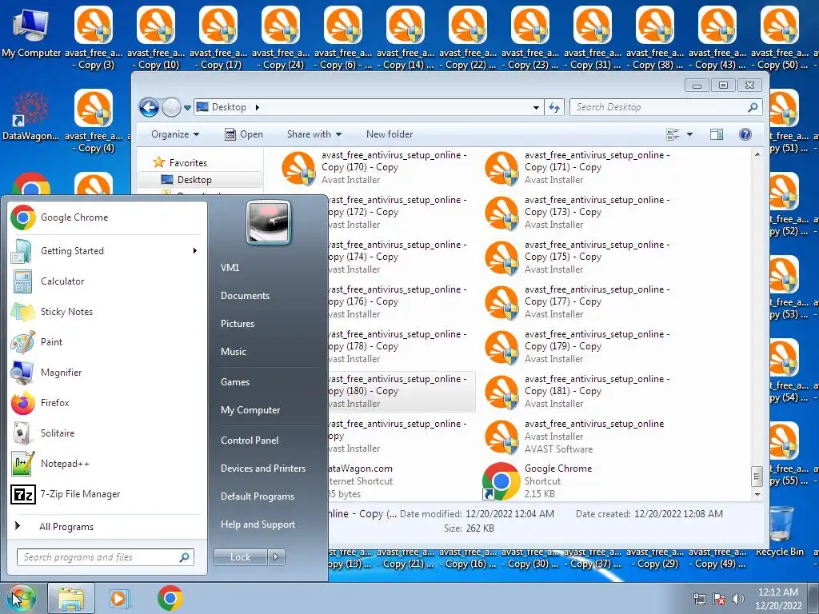The width and height of the screenshot is (819, 614).
Task: Refresh the Desktop folder view
Action: pos(554,108)
